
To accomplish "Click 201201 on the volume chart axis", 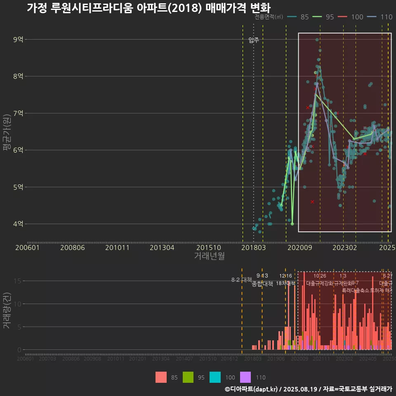I will click(x=138, y=358).
